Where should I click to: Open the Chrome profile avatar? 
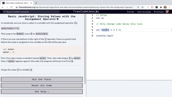(165, 7)
